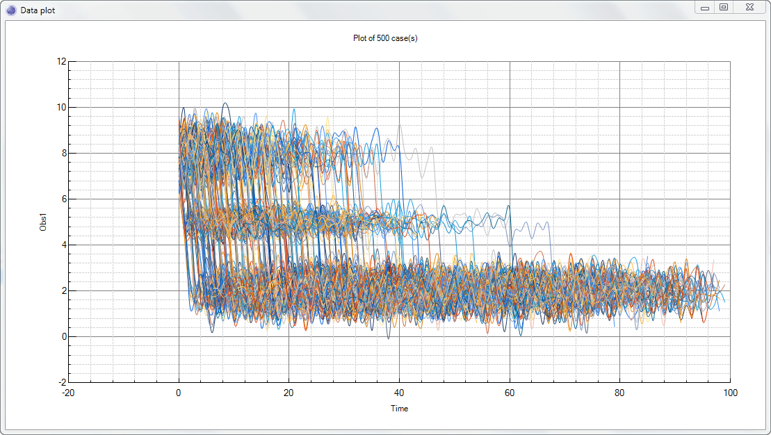Click the 100 tick label on Time axis
This screenshot has width=771, height=435.
pyautogui.click(x=731, y=393)
